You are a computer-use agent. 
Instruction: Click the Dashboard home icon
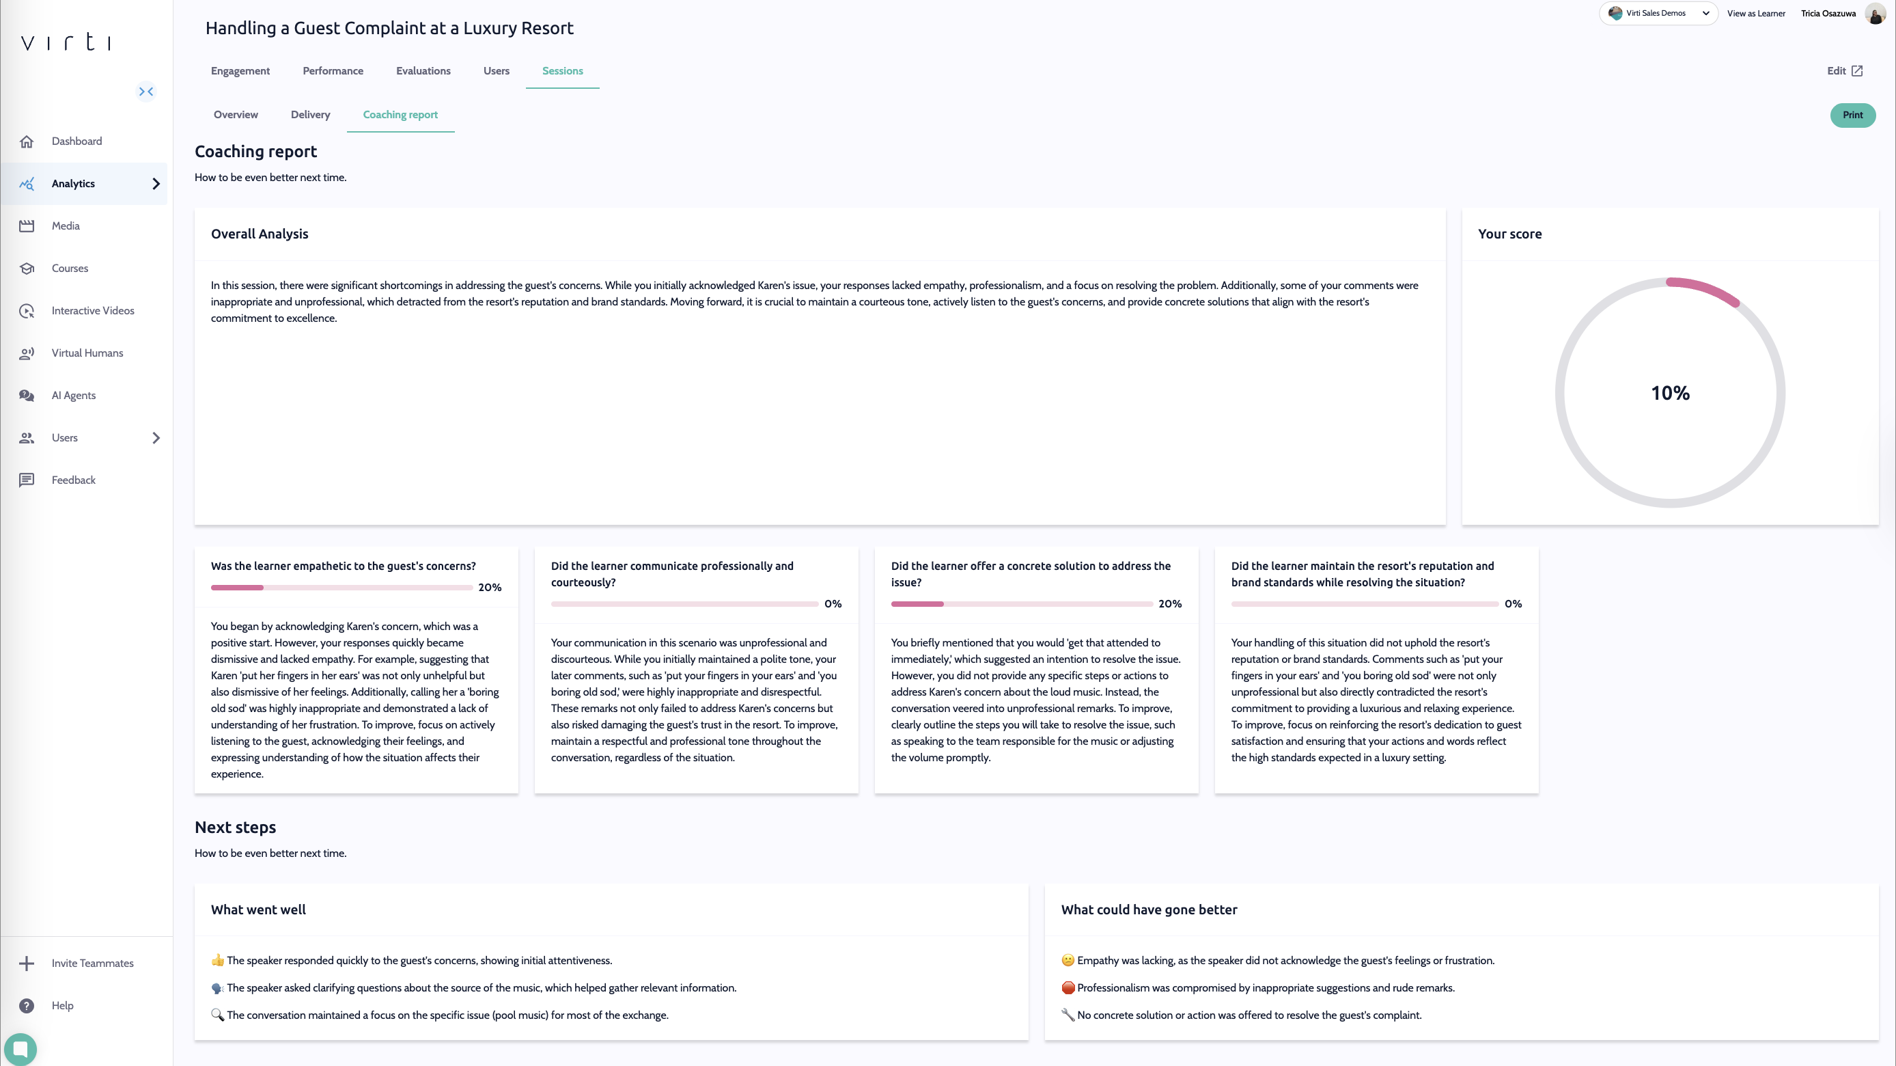click(x=27, y=141)
